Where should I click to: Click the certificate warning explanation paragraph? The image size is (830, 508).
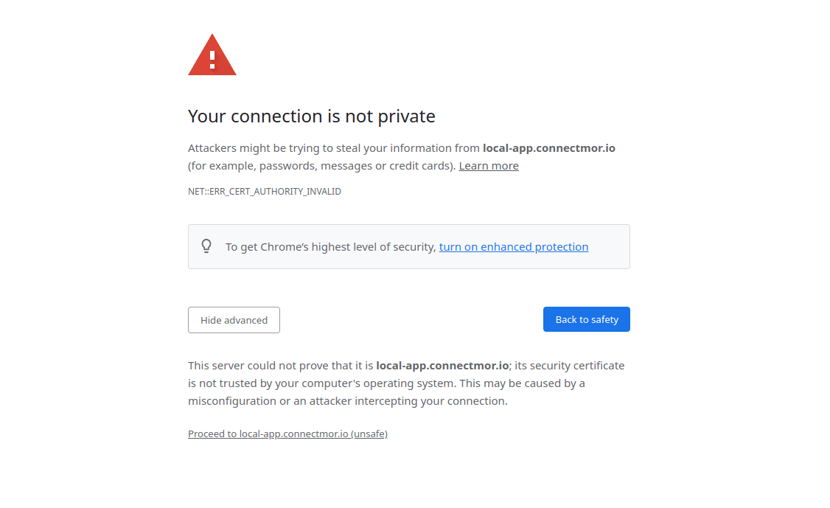(x=405, y=383)
